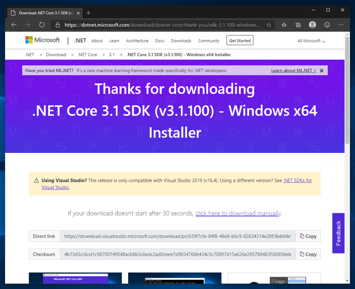Open the Architecture menu item
This screenshot has width=355, height=289.
[137, 41]
